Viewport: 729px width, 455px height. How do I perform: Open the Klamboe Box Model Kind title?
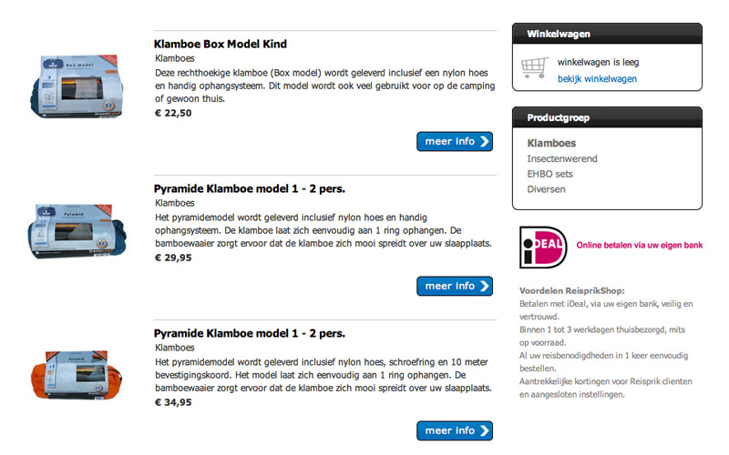pyautogui.click(x=221, y=44)
